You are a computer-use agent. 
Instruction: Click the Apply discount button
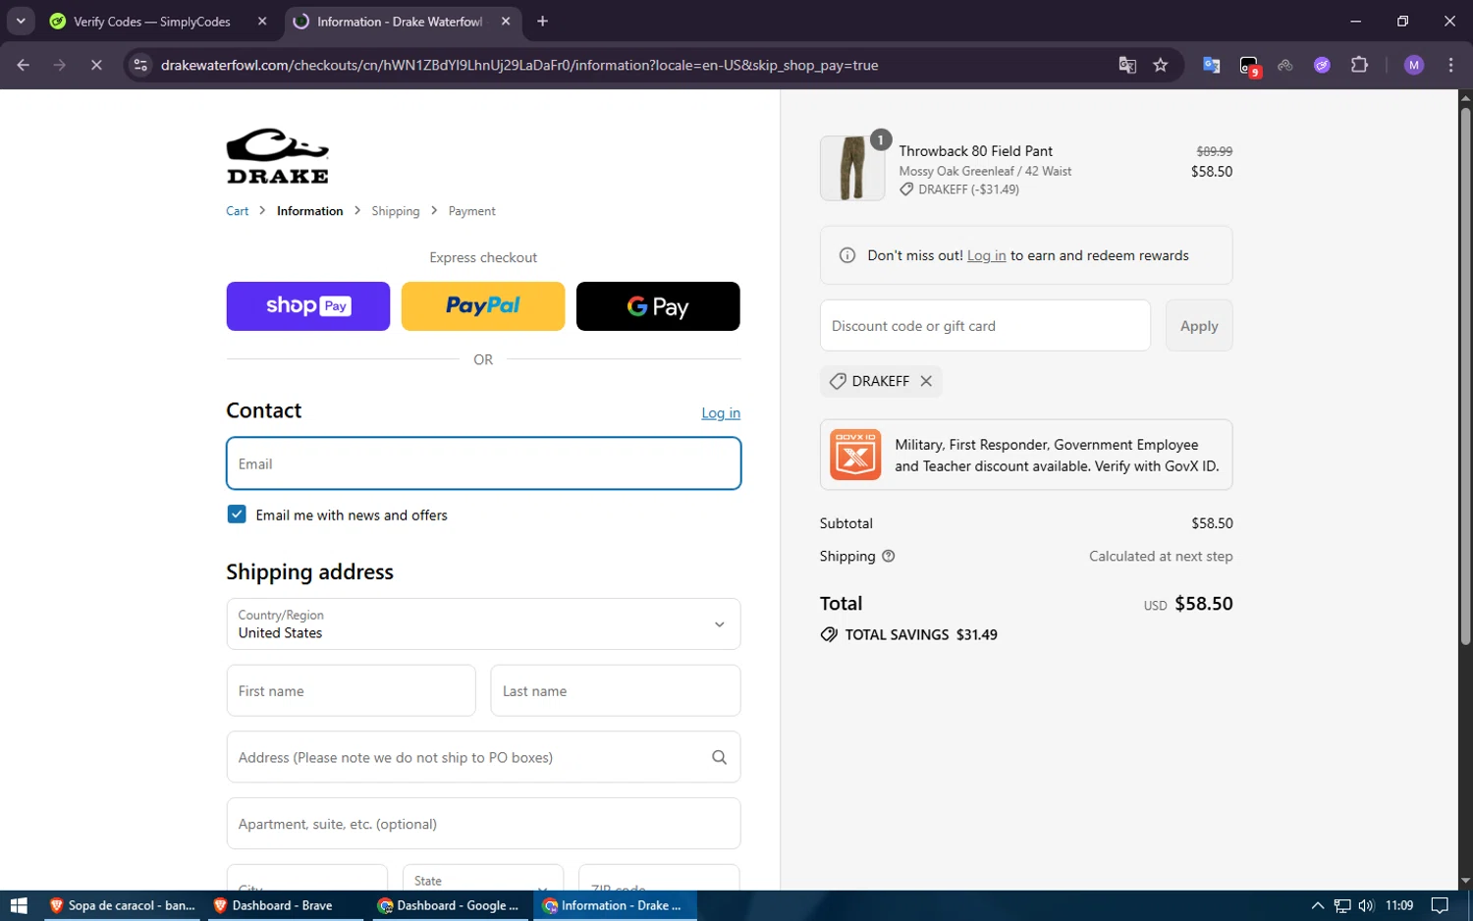click(x=1199, y=326)
